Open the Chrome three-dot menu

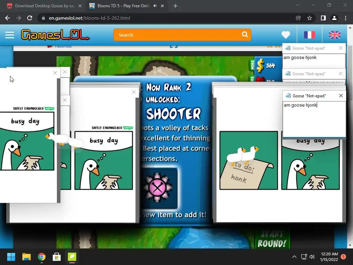click(x=345, y=18)
